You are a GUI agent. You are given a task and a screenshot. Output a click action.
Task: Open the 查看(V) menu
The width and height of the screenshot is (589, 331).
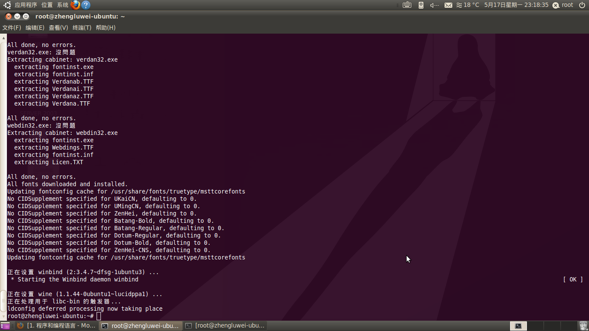coord(58,28)
